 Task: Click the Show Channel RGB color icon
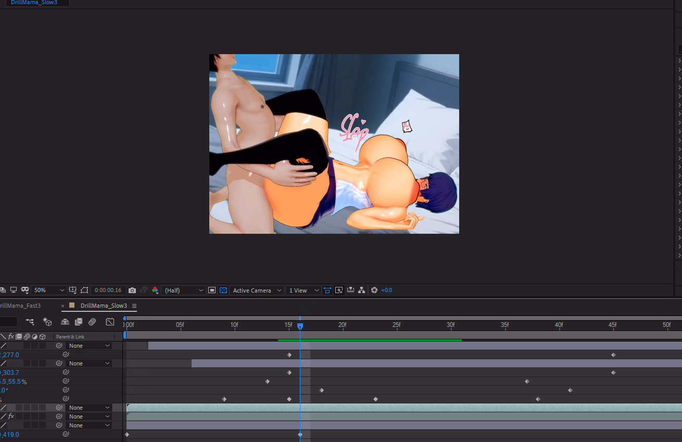(155, 291)
